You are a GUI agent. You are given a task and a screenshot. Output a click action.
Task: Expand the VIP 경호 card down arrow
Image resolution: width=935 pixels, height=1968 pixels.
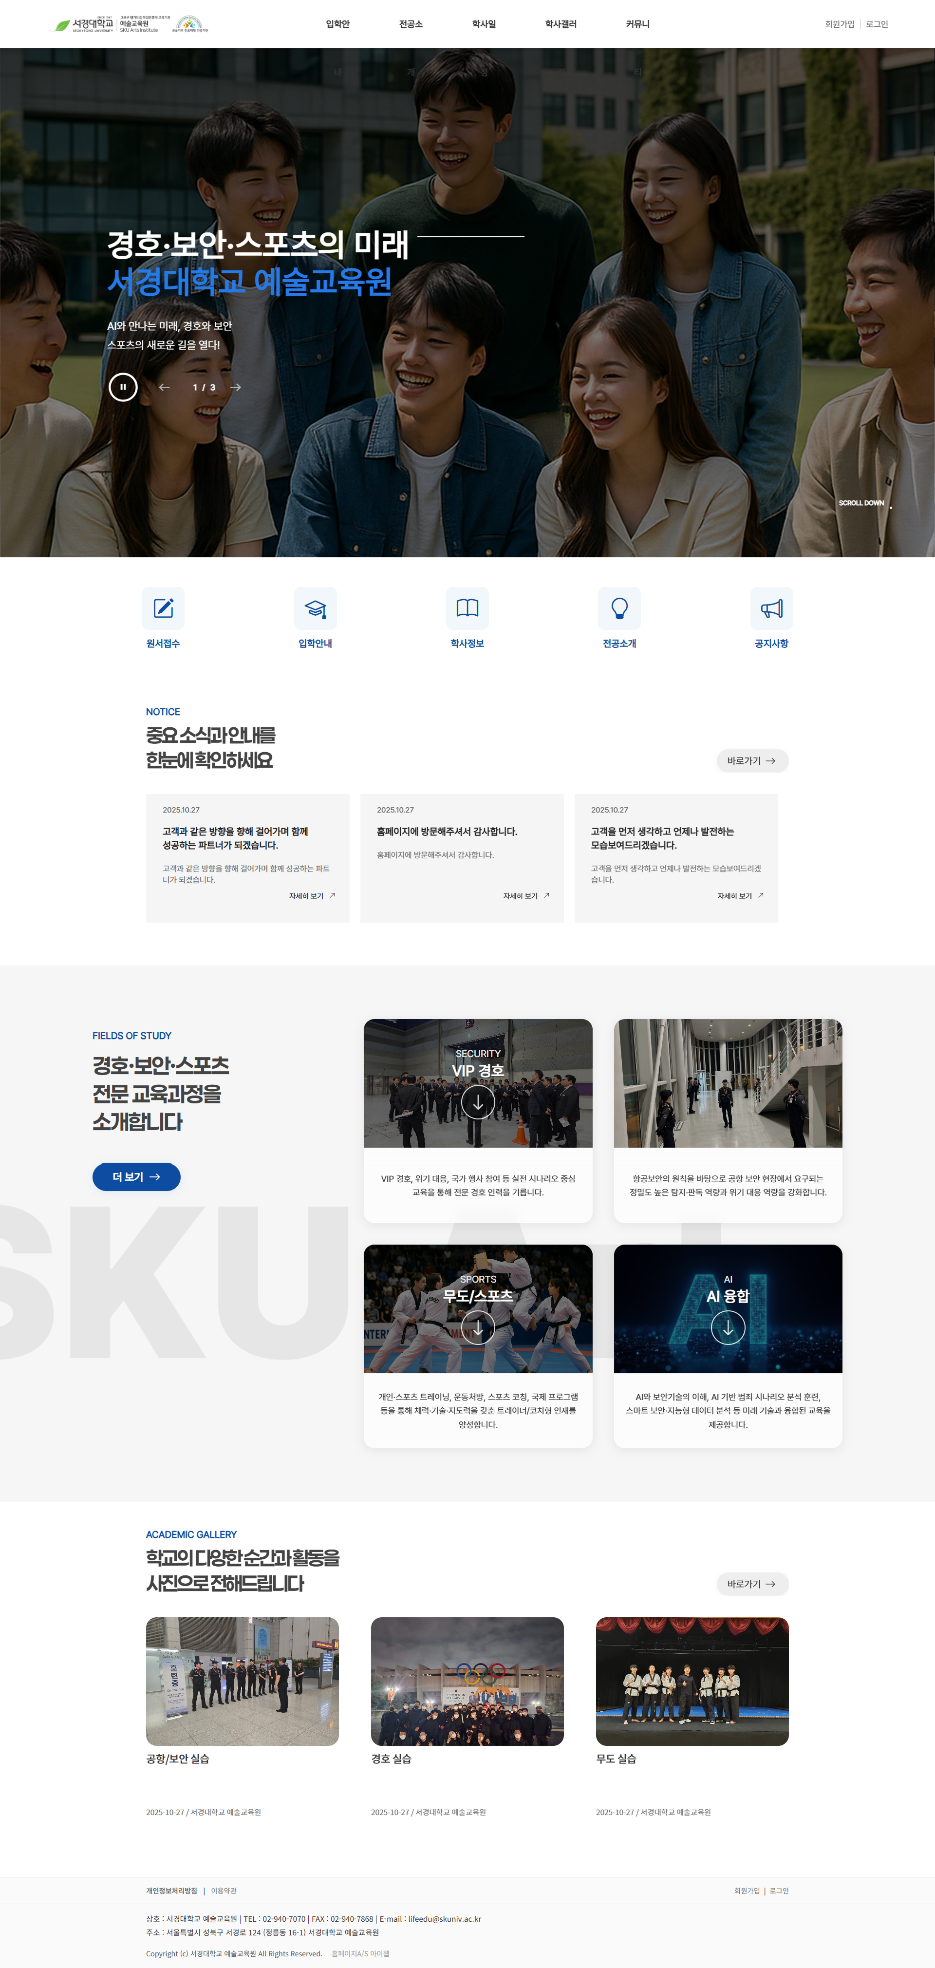point(477,1102)
